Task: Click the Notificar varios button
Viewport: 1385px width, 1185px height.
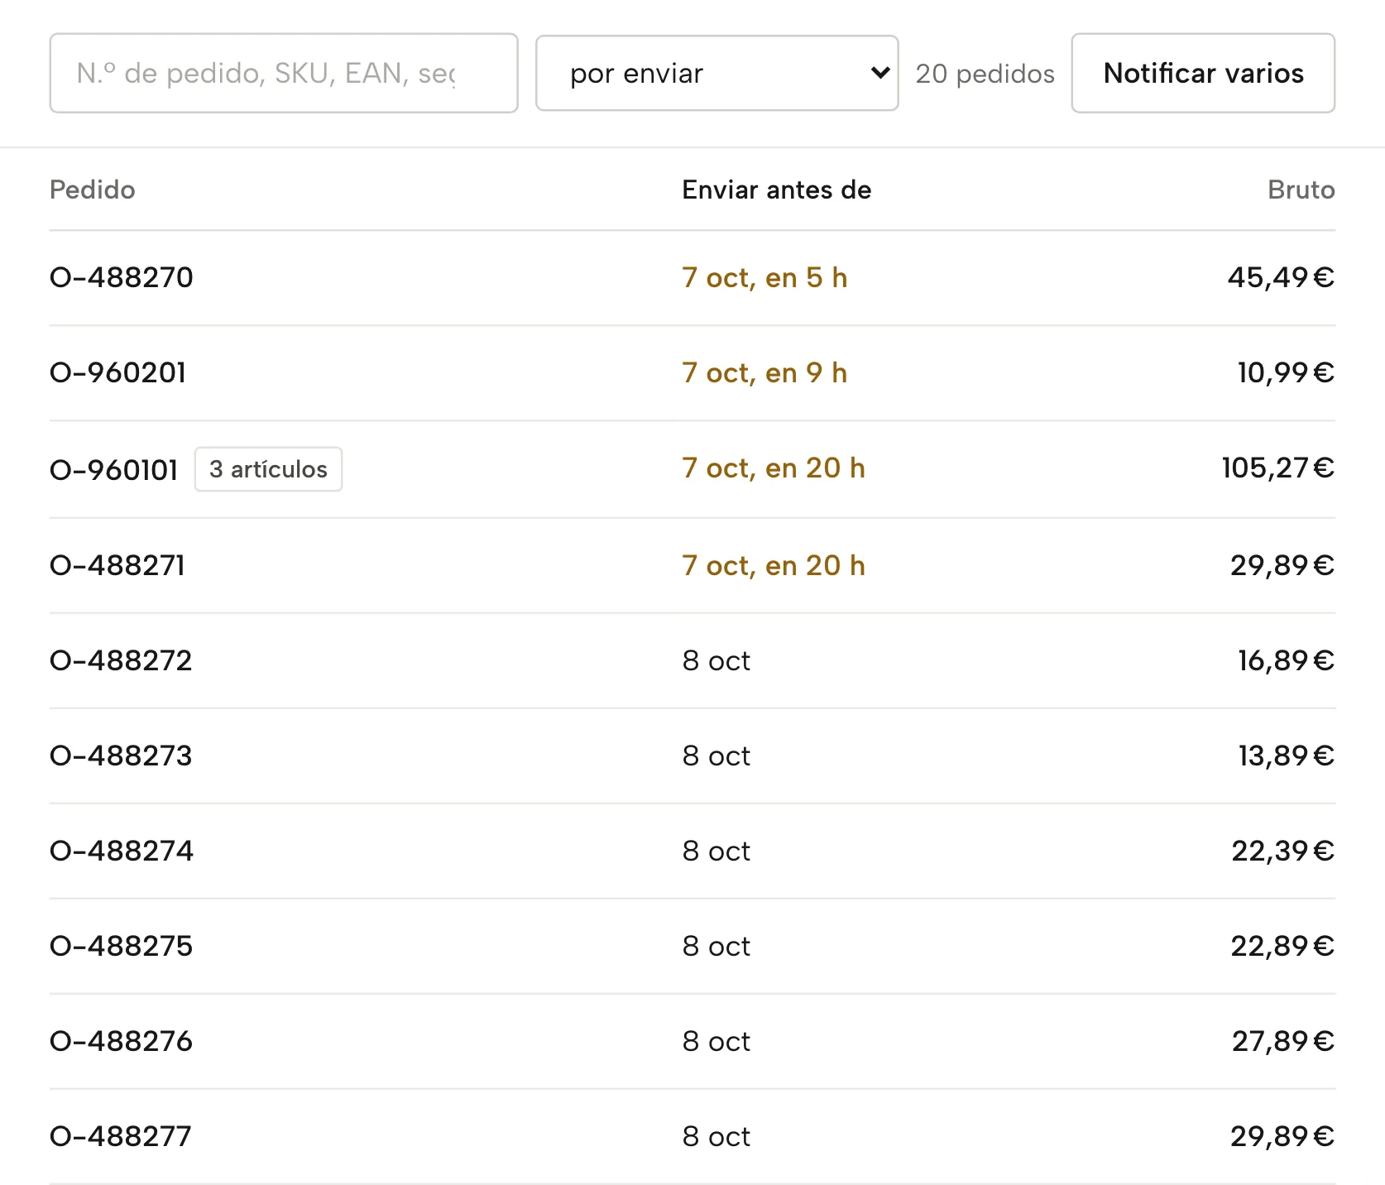Action: [x=1203, y=73]
